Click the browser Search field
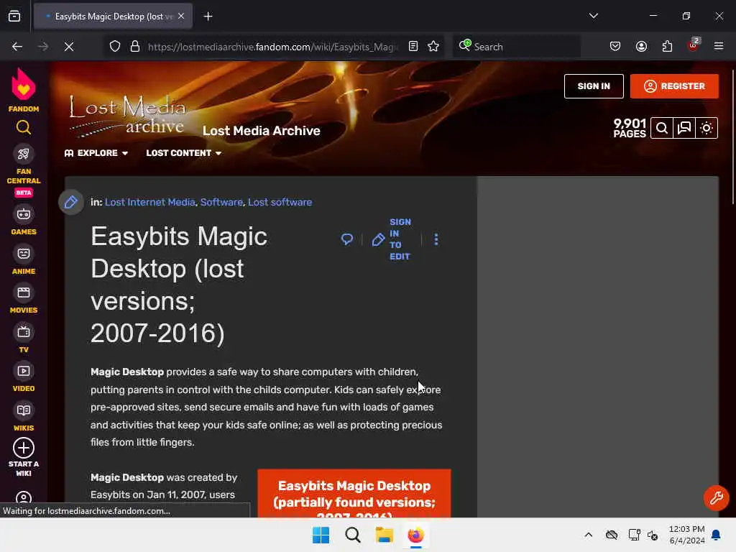The width and height of the screenshot is (736, 552). 516,47
